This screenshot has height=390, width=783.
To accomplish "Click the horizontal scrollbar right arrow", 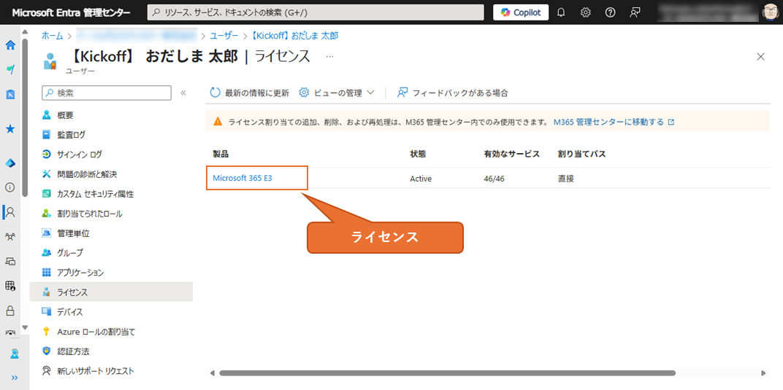I will [763, 373].
